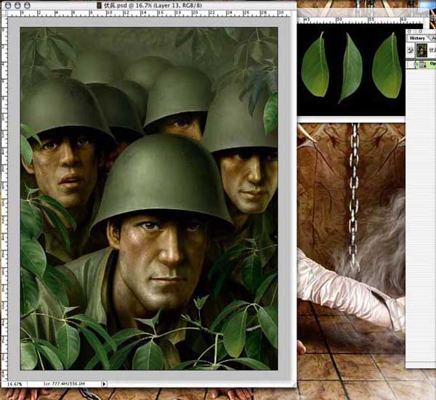436x400 pixels.
Task: Select the Open state in History palette
Action: pyautogui.click(x=425, y=65)
